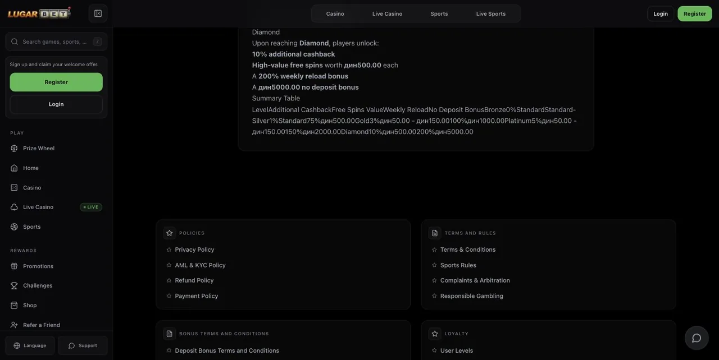This screenshot has width=719, height=360.
Task: Open Refer a Friend in the sidebar
Action: [x=56, y=325]
